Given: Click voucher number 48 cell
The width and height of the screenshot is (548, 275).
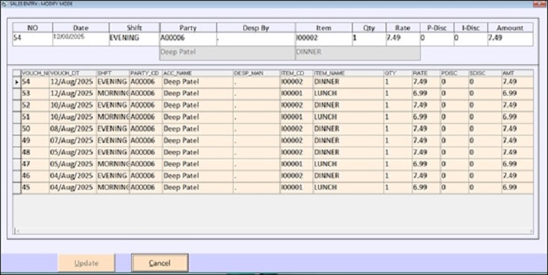Looking at the screenshot, I should [35, 152].
